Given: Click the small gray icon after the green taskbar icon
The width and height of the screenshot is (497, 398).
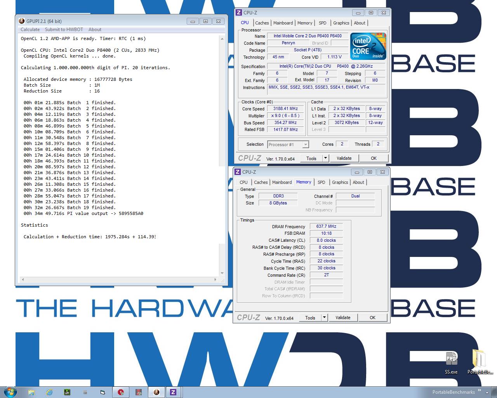Looking at the screenshot, I should 85,392.
